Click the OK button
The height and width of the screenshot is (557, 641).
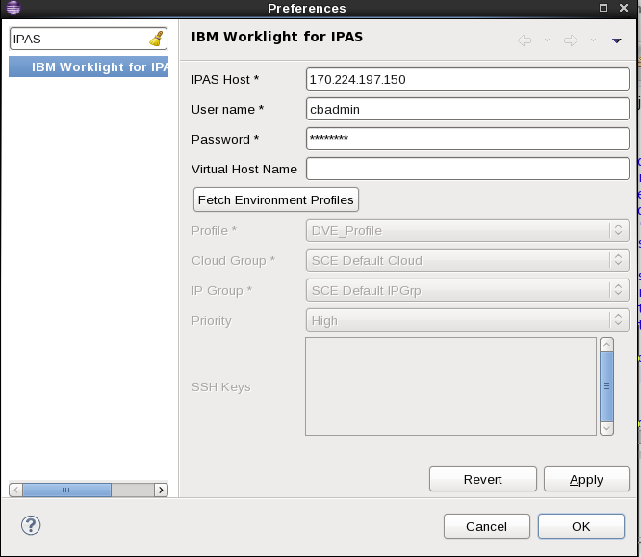pos(581,526)
